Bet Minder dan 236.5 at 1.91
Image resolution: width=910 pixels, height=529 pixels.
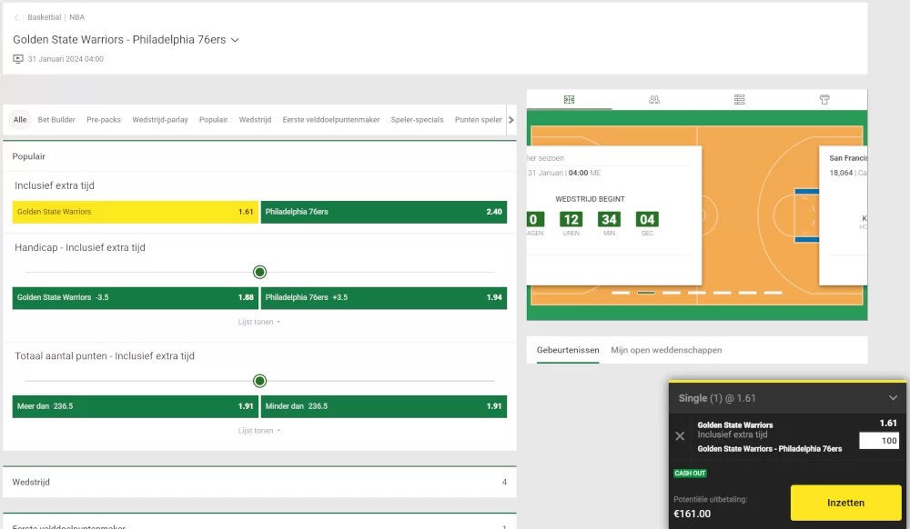[384, 406]
